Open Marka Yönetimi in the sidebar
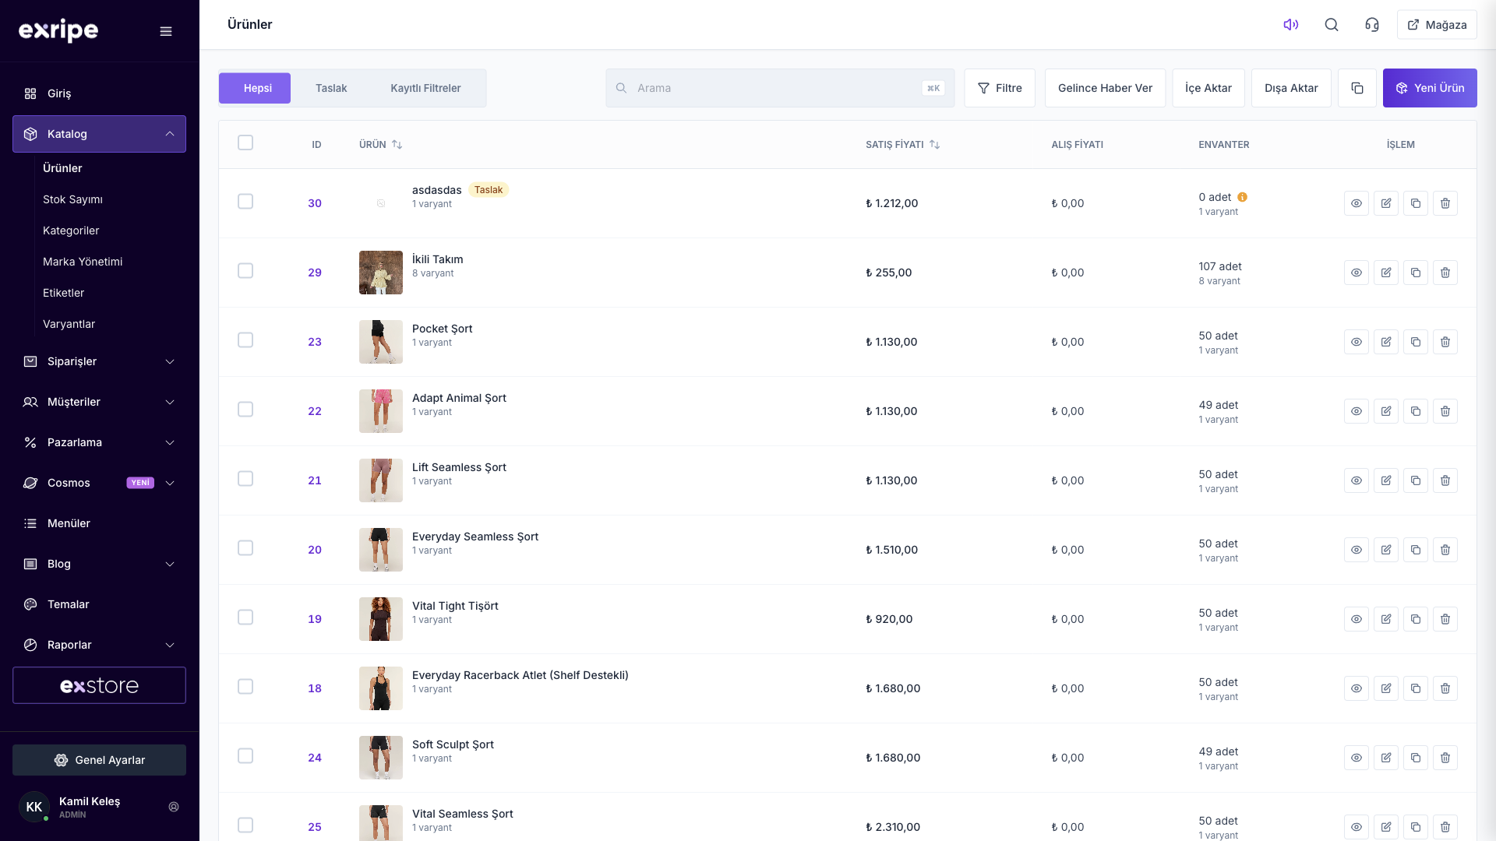The width and height of the screenshot is (1496, 841). pos(83,262)
